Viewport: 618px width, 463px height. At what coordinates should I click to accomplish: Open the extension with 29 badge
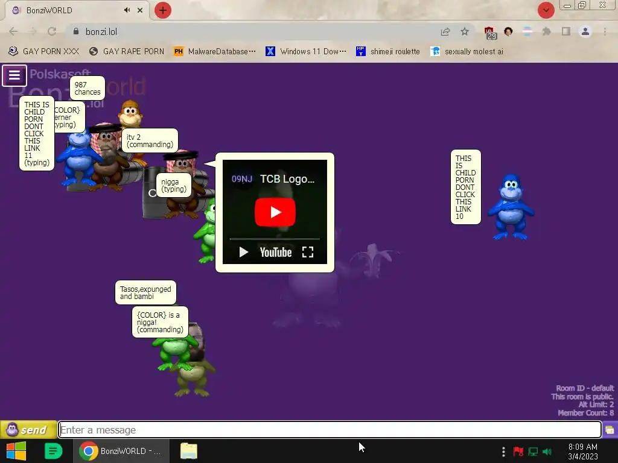pos(490,33)
